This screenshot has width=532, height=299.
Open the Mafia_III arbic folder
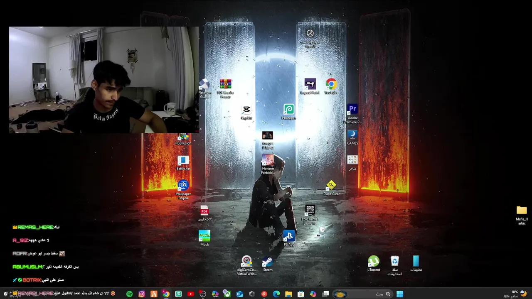[x=522, y=215]
